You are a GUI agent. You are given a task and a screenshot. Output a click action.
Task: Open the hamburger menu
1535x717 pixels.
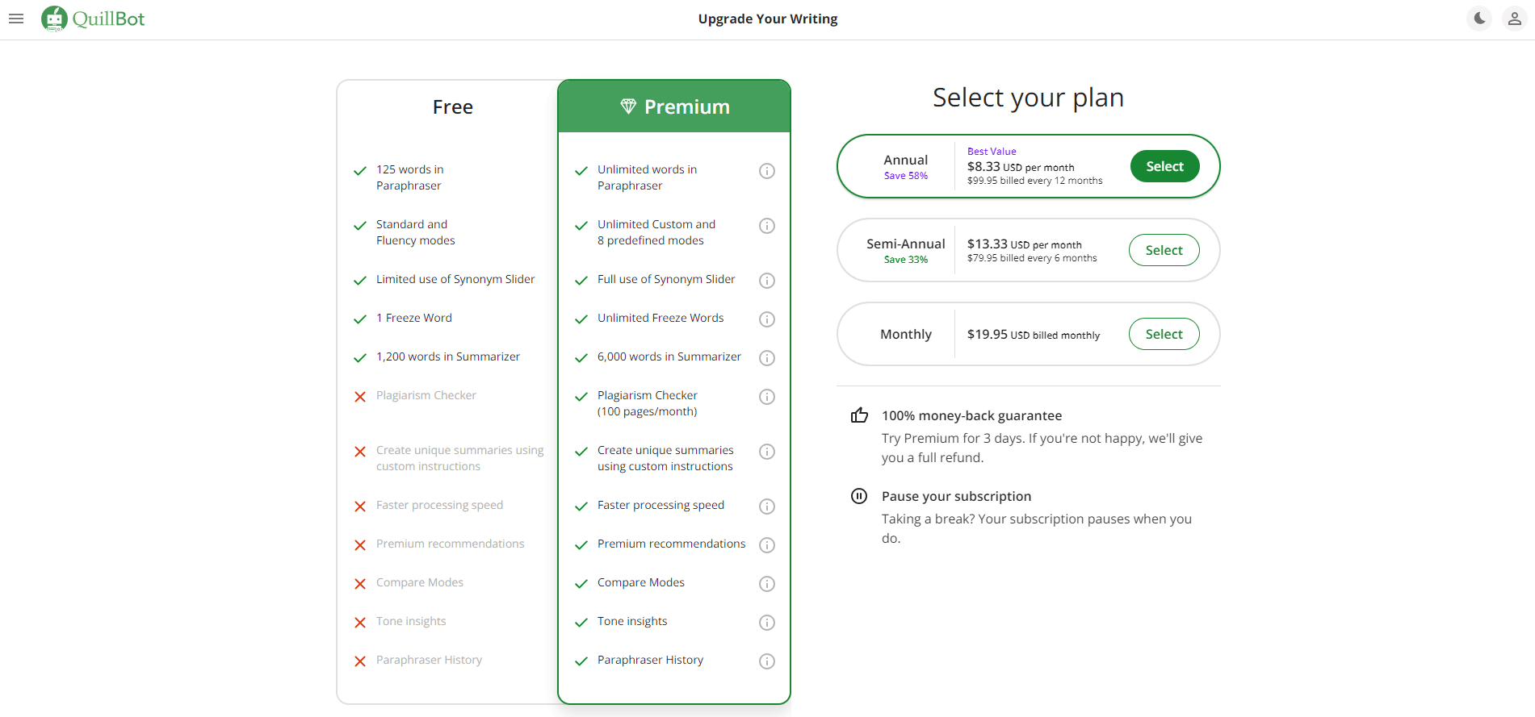click(x=16, y=19)
